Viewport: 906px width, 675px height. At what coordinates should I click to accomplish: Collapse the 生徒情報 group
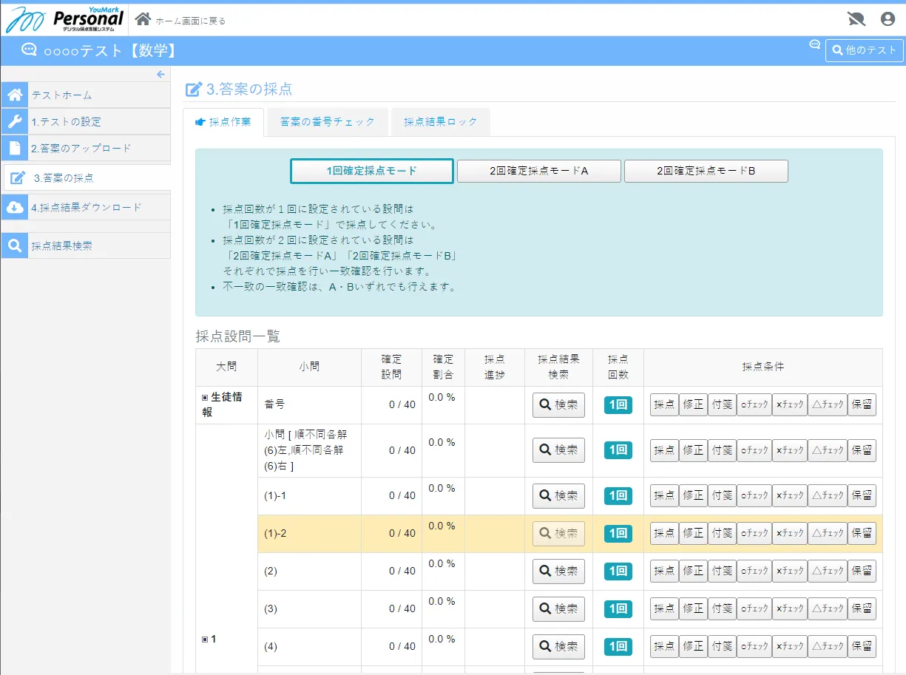pos(206,398)
